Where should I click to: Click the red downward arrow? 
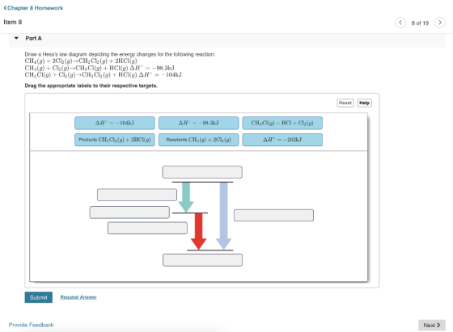click(x=198, y=231)
